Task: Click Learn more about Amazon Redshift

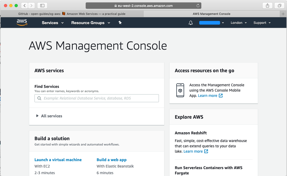Action: click(193, 151)
